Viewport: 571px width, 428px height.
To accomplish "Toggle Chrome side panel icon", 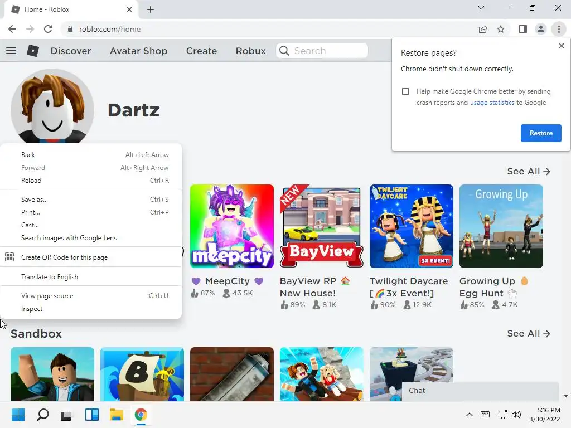I will 523,29.
